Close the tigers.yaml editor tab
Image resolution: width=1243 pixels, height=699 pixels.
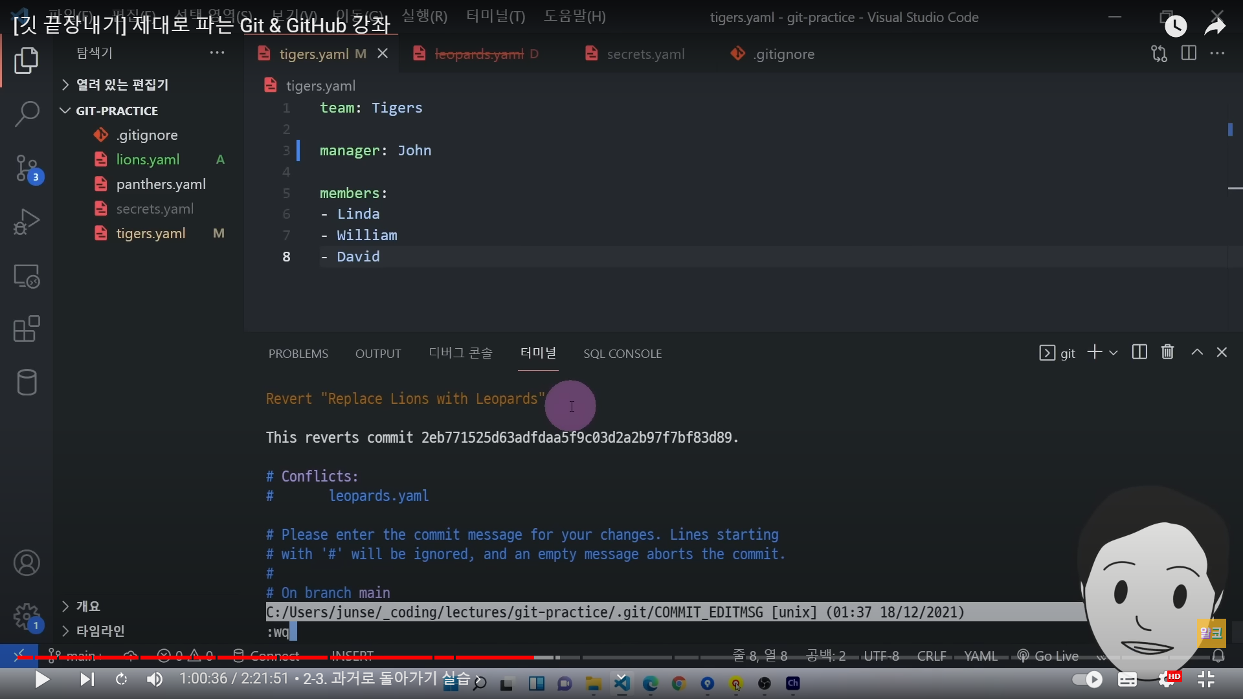pos(383,54)
